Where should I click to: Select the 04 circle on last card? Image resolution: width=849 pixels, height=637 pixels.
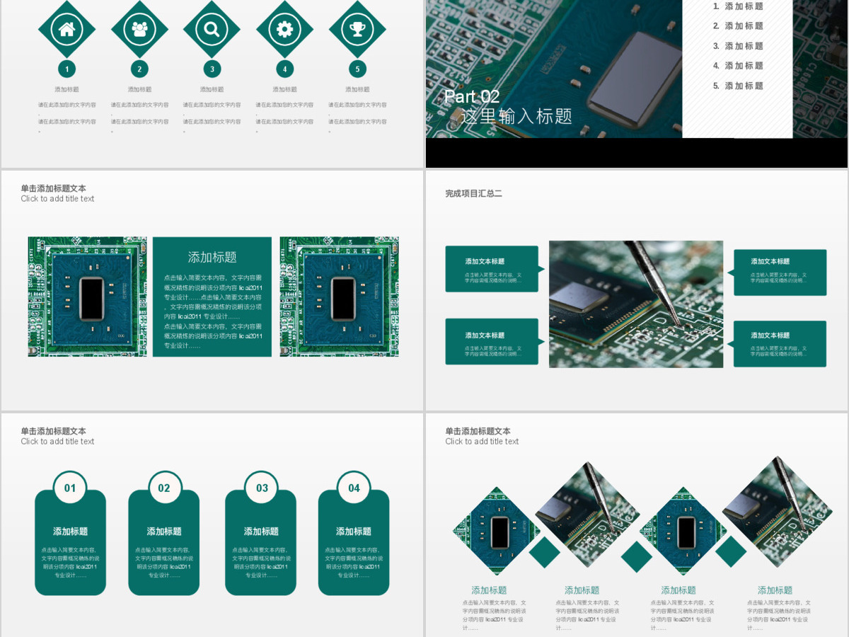(x=354, y=488)
